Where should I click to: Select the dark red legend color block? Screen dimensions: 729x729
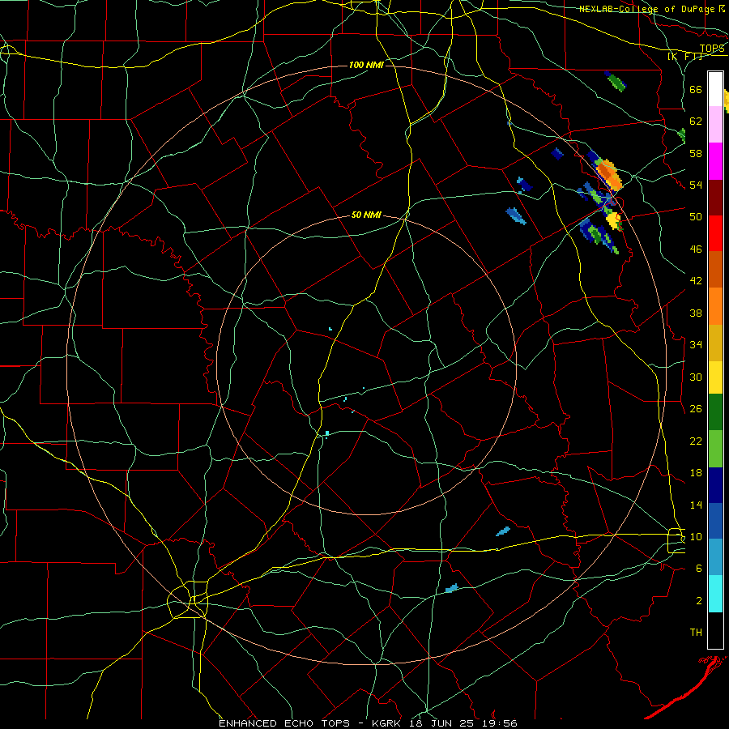(715, 198)
